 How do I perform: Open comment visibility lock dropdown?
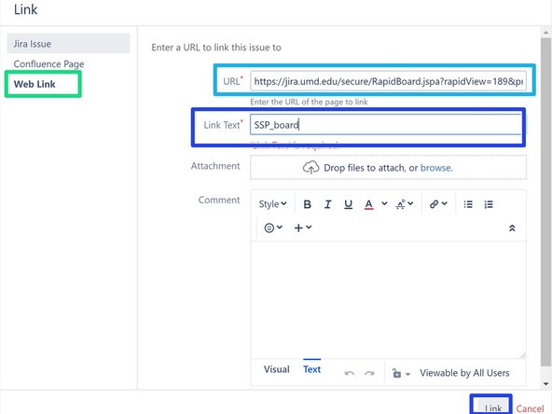point(401,373)
